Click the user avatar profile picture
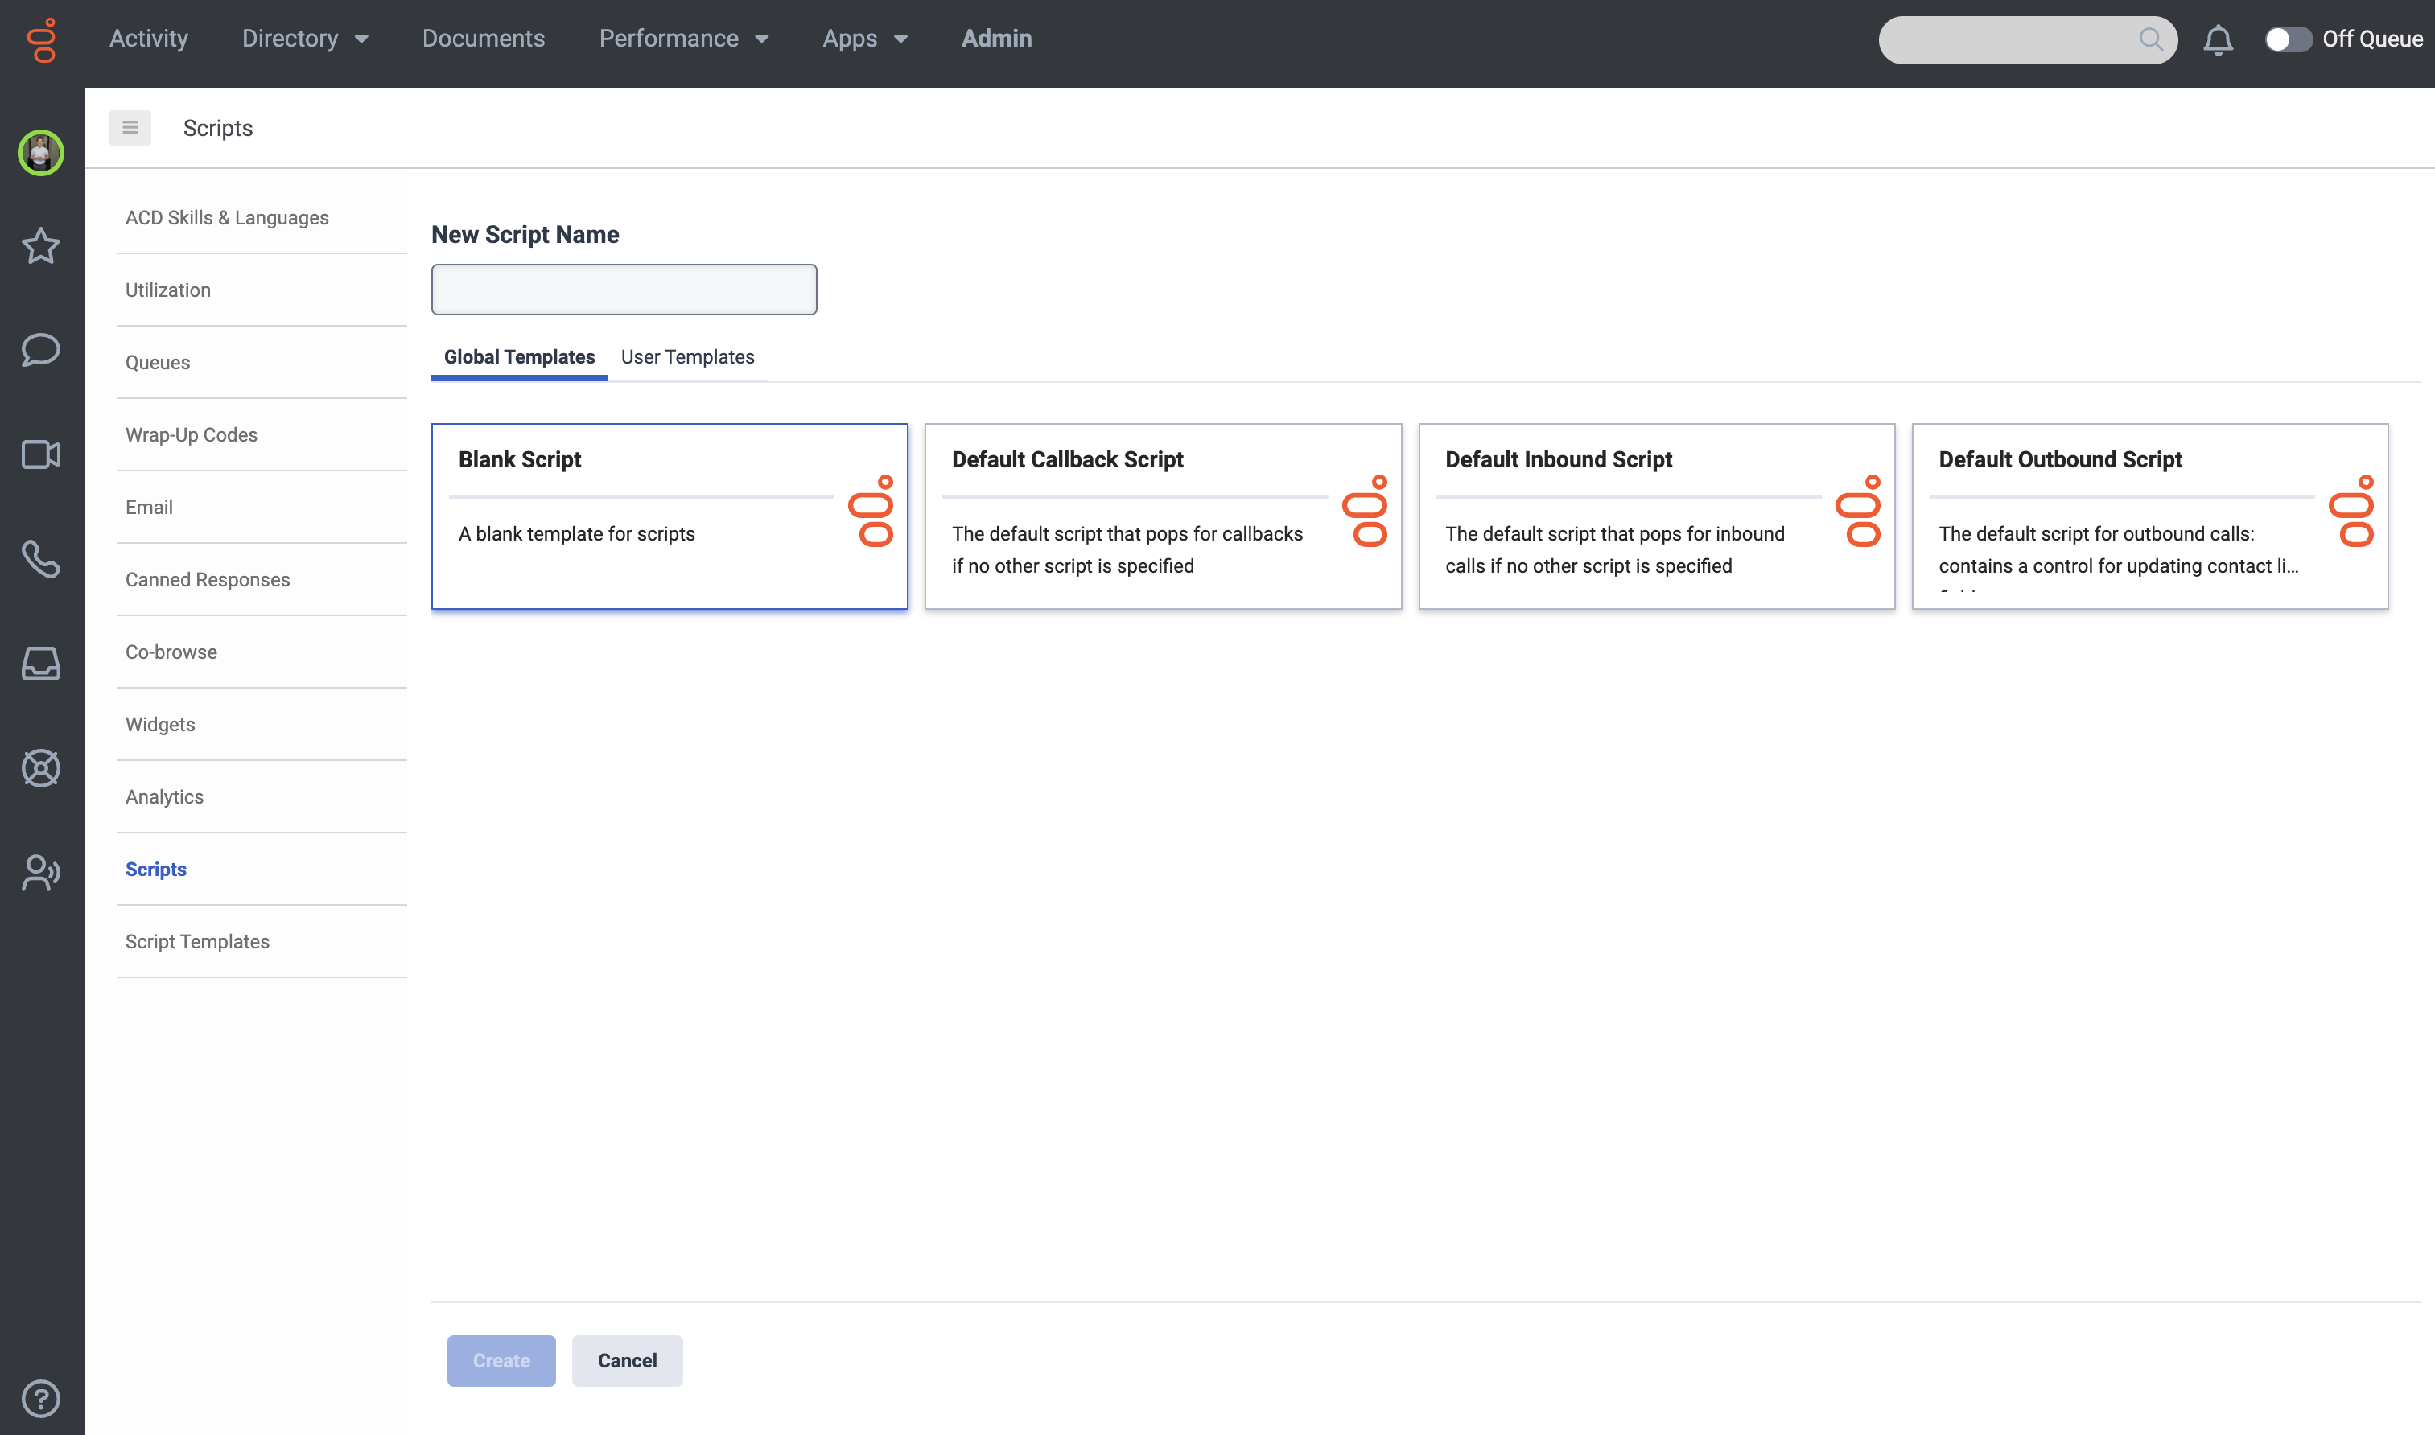This screenshot has height=1435, width=2435. pyautogui.click(x=40, y=152)
